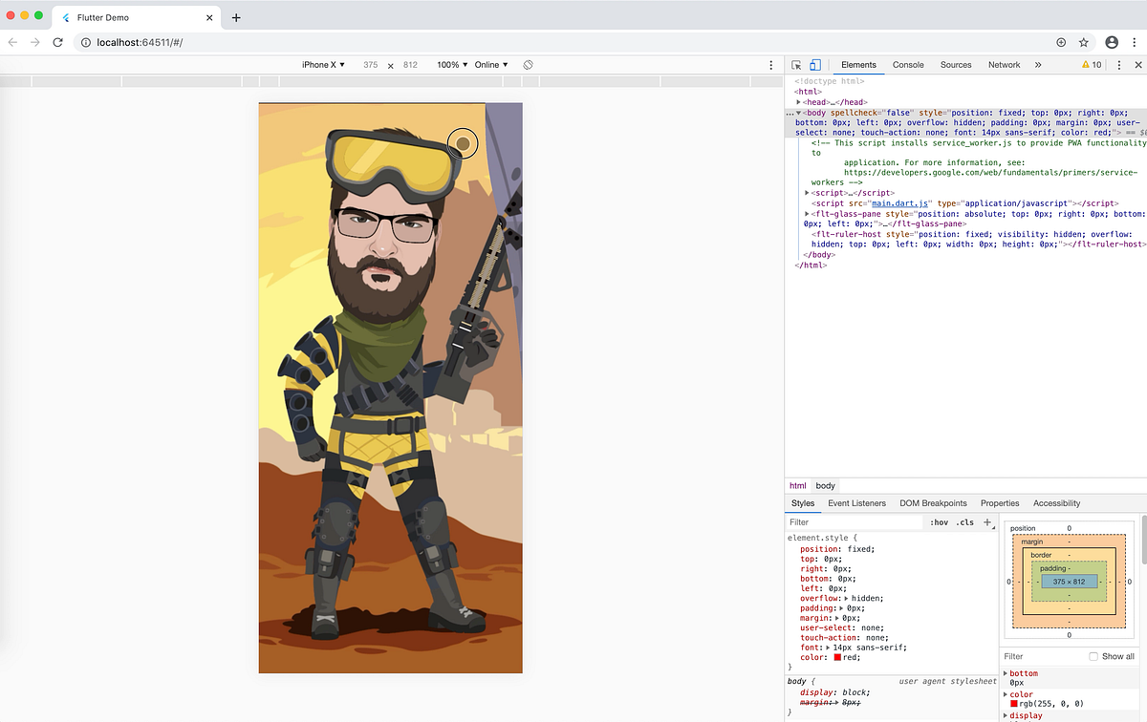
Task: Reload the page with refresh icon
Action: [58, 42]
